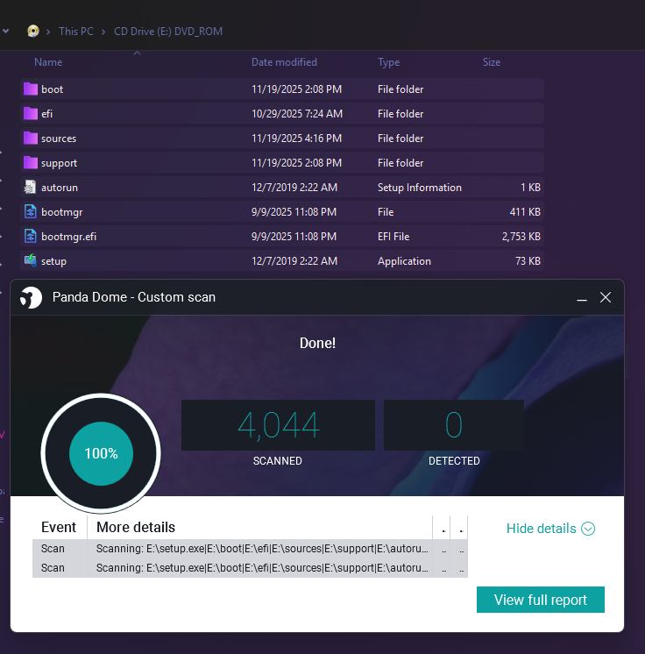This screenshot has height=654, width=645.
Task: Click the Hide details chevron icon
Action: click(x=588, y=529)
